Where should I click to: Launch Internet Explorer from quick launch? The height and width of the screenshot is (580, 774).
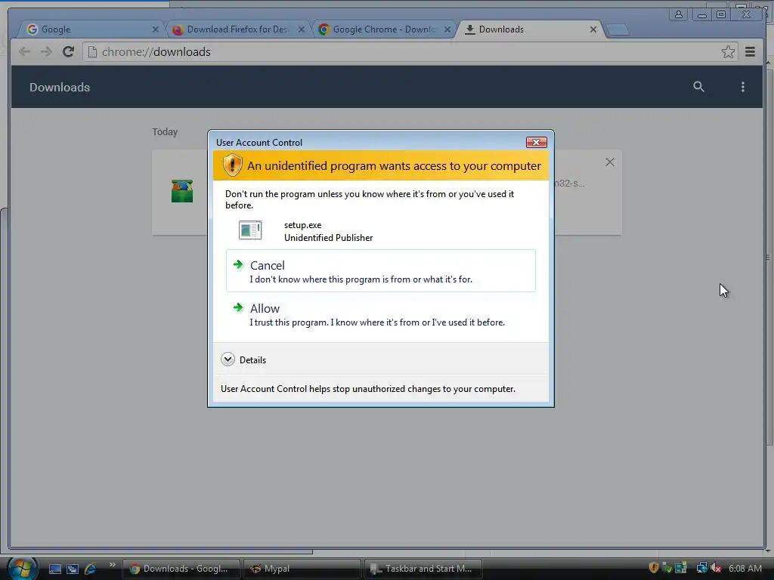pyautogui.click(x=90, y=569)
